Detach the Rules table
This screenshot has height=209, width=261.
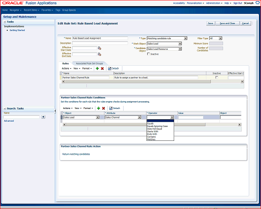tap(113, 68)
